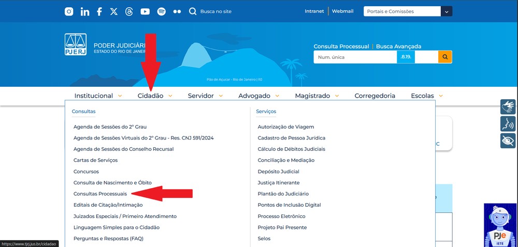Open Juizados Especiais / Primeiro Atendimento
The width and height of the screenshot is (518, 247).
125,217
